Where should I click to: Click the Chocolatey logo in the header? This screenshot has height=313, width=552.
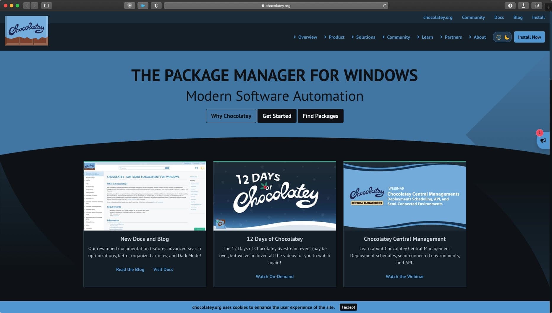(x=26, y=31)
